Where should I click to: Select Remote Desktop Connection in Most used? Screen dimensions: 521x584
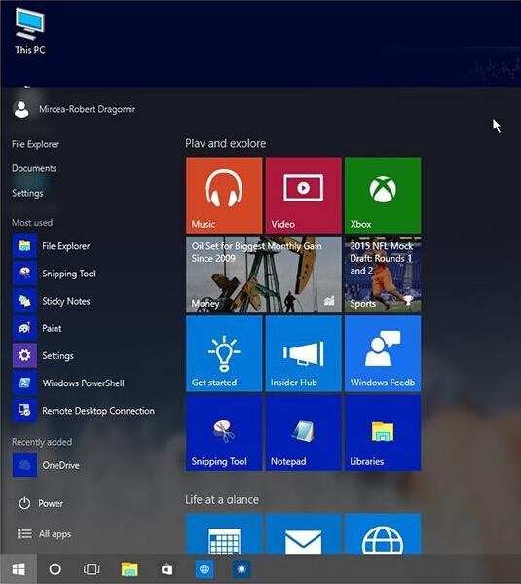click(x=84, y=411)
